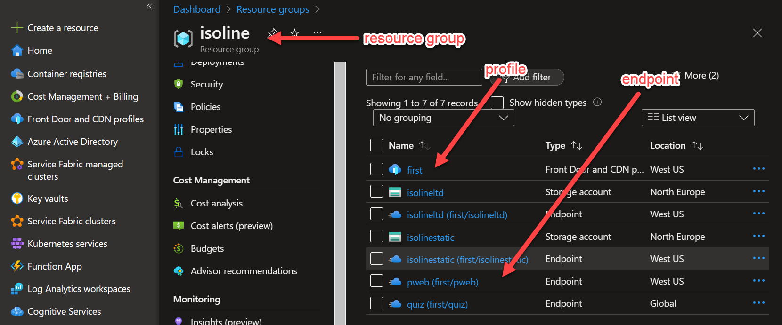
Task: Click the resource menu vertical scrollbar
Action: pyautogui.click(x=340, y=193)
